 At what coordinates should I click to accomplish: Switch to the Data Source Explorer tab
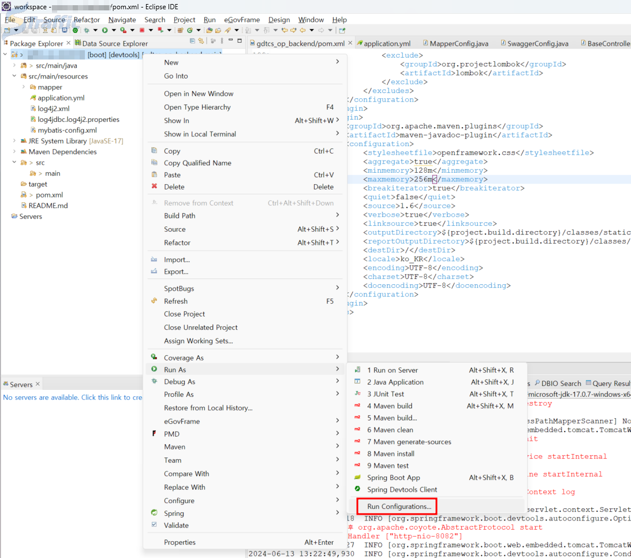click(111, 43)
